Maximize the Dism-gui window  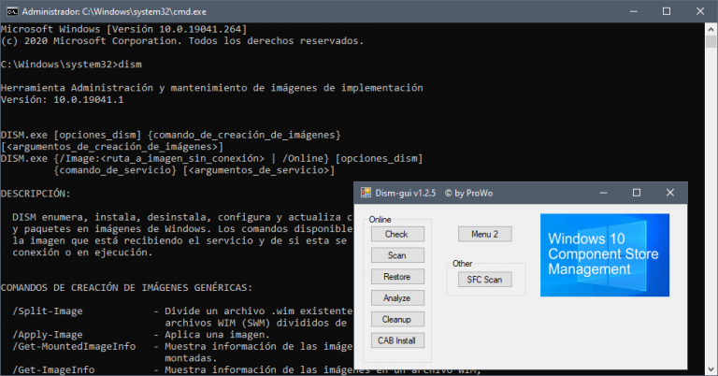637,192
